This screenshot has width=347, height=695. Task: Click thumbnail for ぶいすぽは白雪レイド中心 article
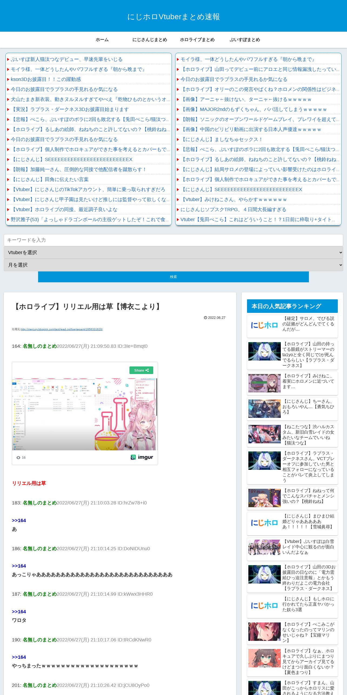click(264, 547)
